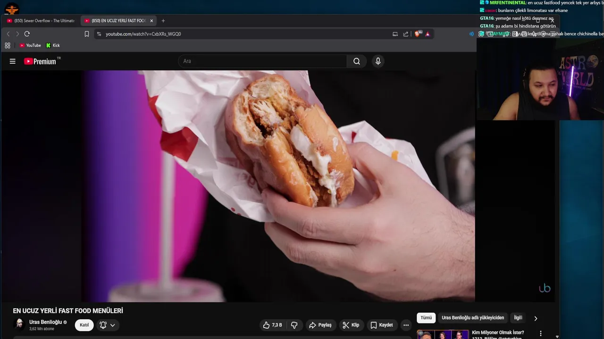Open Uras Benlioğlu channel name link

(x=45, y=322)
